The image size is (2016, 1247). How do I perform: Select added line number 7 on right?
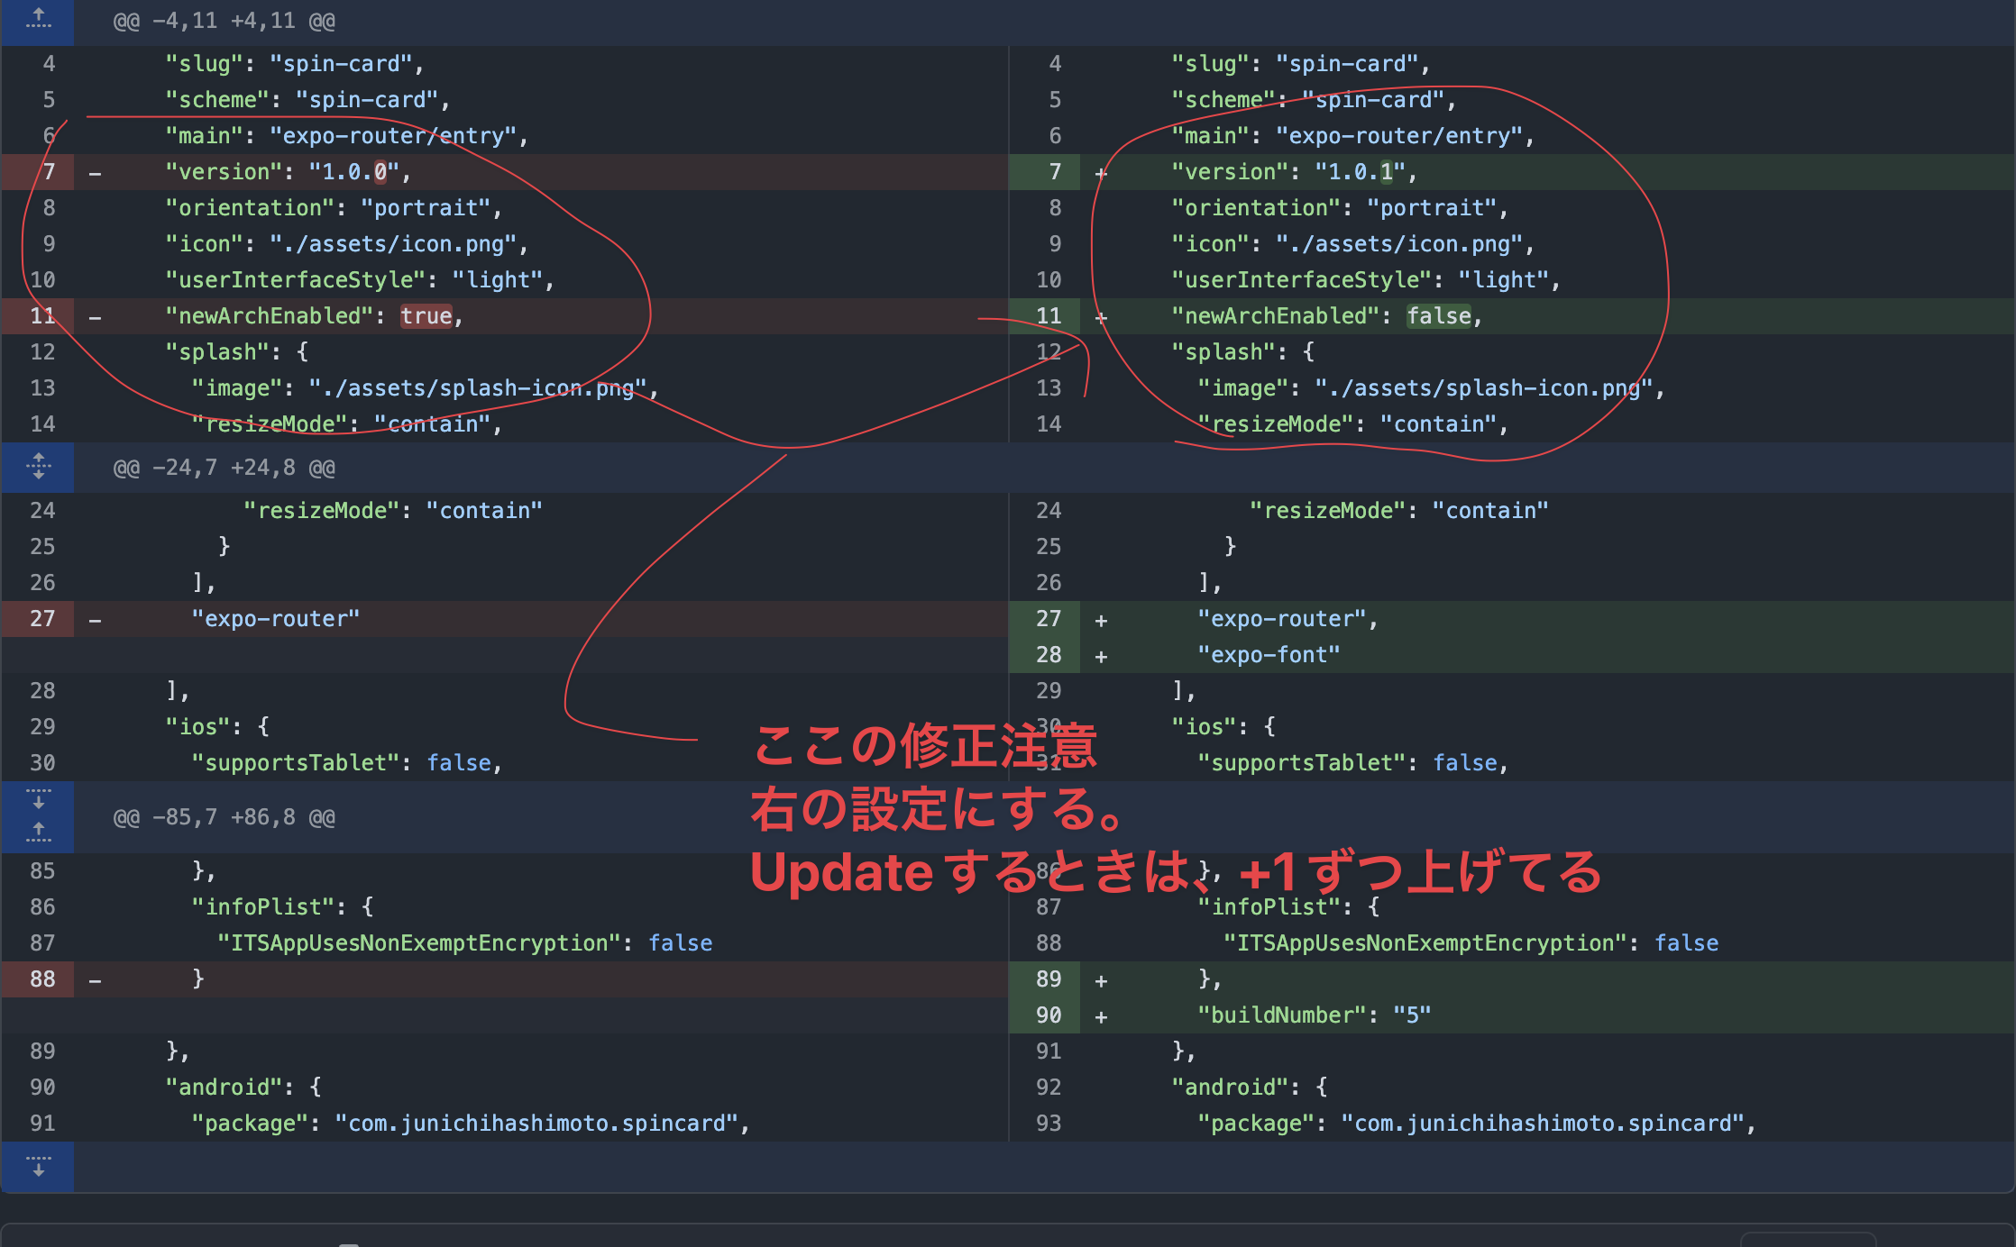(x=1054, y=171)
